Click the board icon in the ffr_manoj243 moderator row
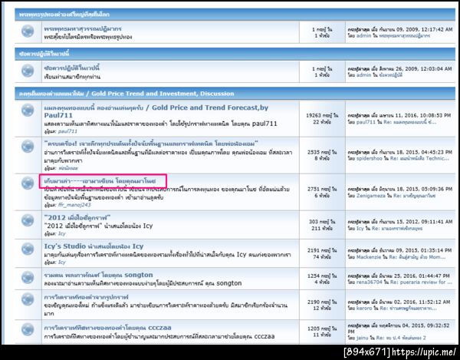Image resolution: width=460 pixels, height=360 pixels. click(x=28, y=183)
